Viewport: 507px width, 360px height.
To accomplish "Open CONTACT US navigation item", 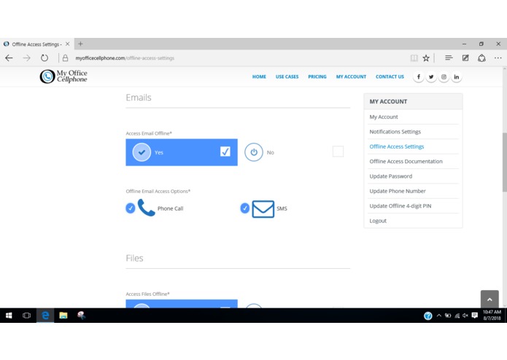I will tap(390, 77).
